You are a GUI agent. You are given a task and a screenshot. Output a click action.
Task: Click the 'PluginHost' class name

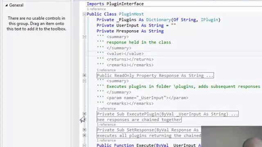(x=131, y=14)
